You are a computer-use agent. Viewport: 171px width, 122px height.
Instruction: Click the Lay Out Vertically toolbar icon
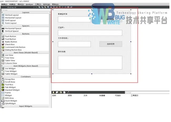point(54,7)
